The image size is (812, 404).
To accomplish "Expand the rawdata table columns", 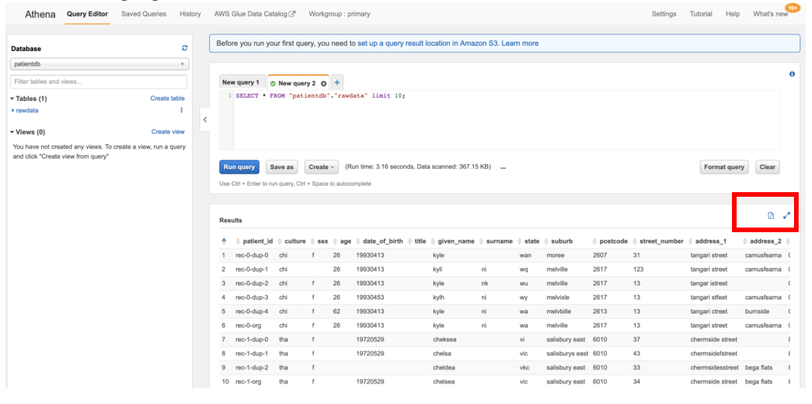I will click(13, 110).
